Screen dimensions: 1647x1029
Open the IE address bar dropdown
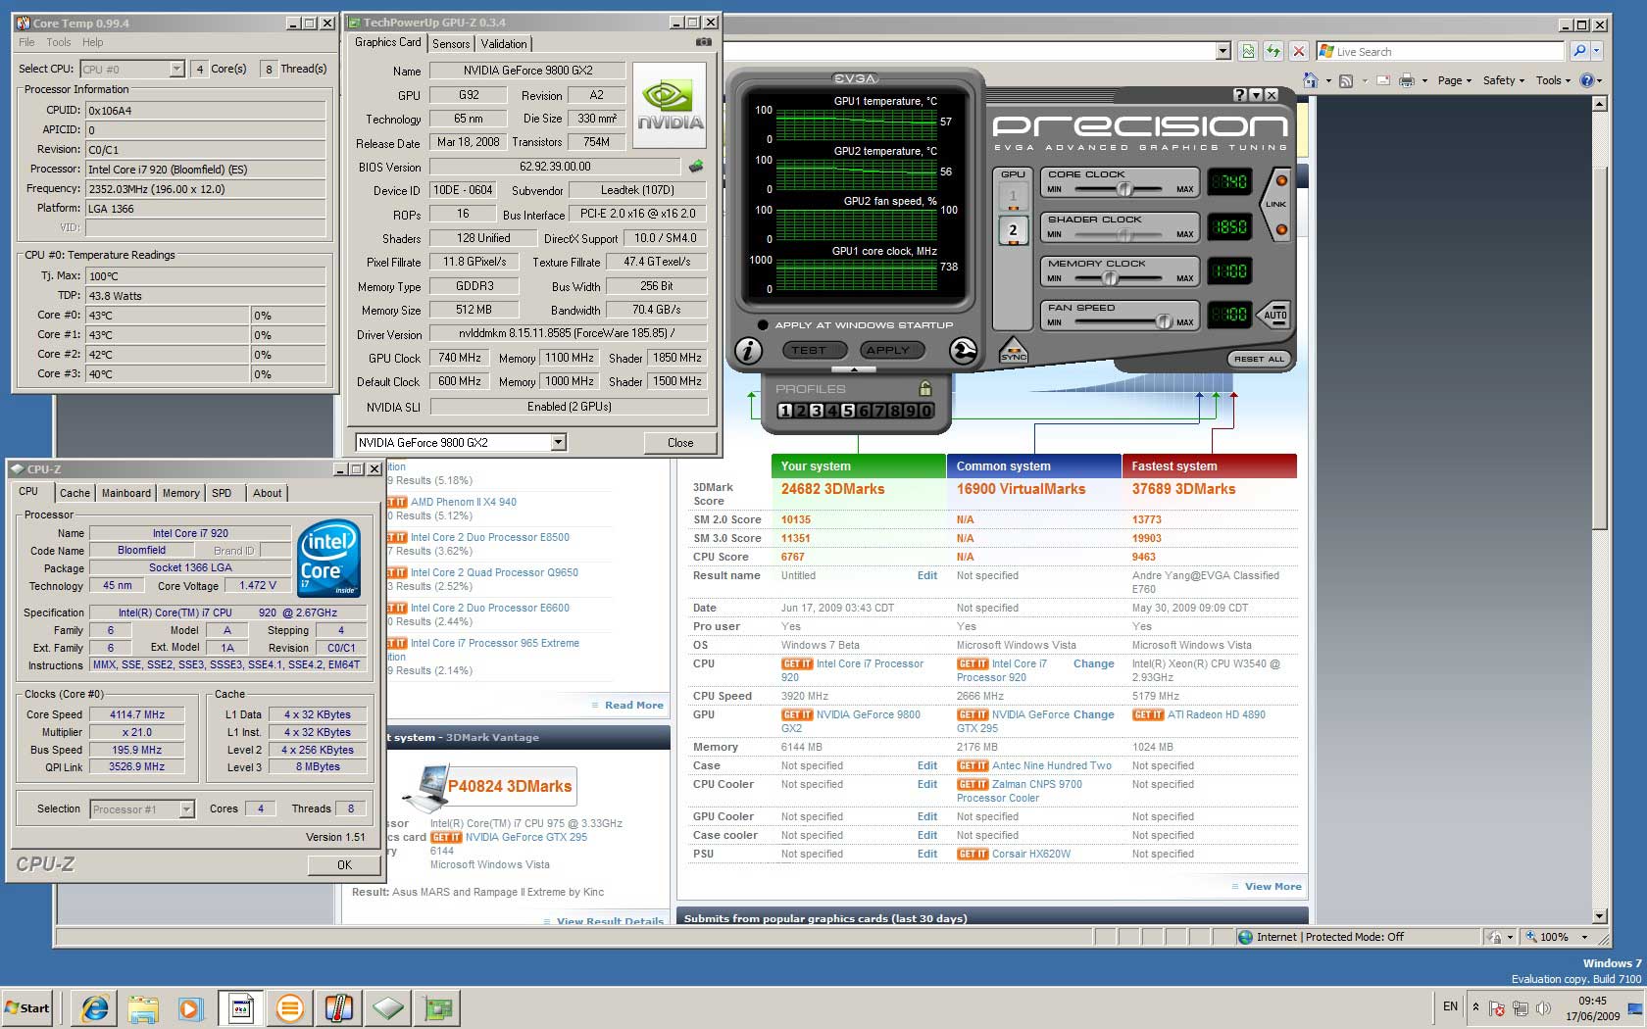1223,51
